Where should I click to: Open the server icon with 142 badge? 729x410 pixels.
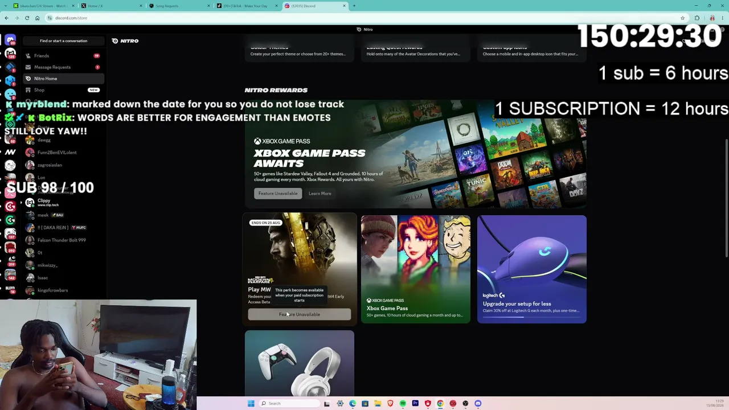pyautogui.click(x=10, y=275)
